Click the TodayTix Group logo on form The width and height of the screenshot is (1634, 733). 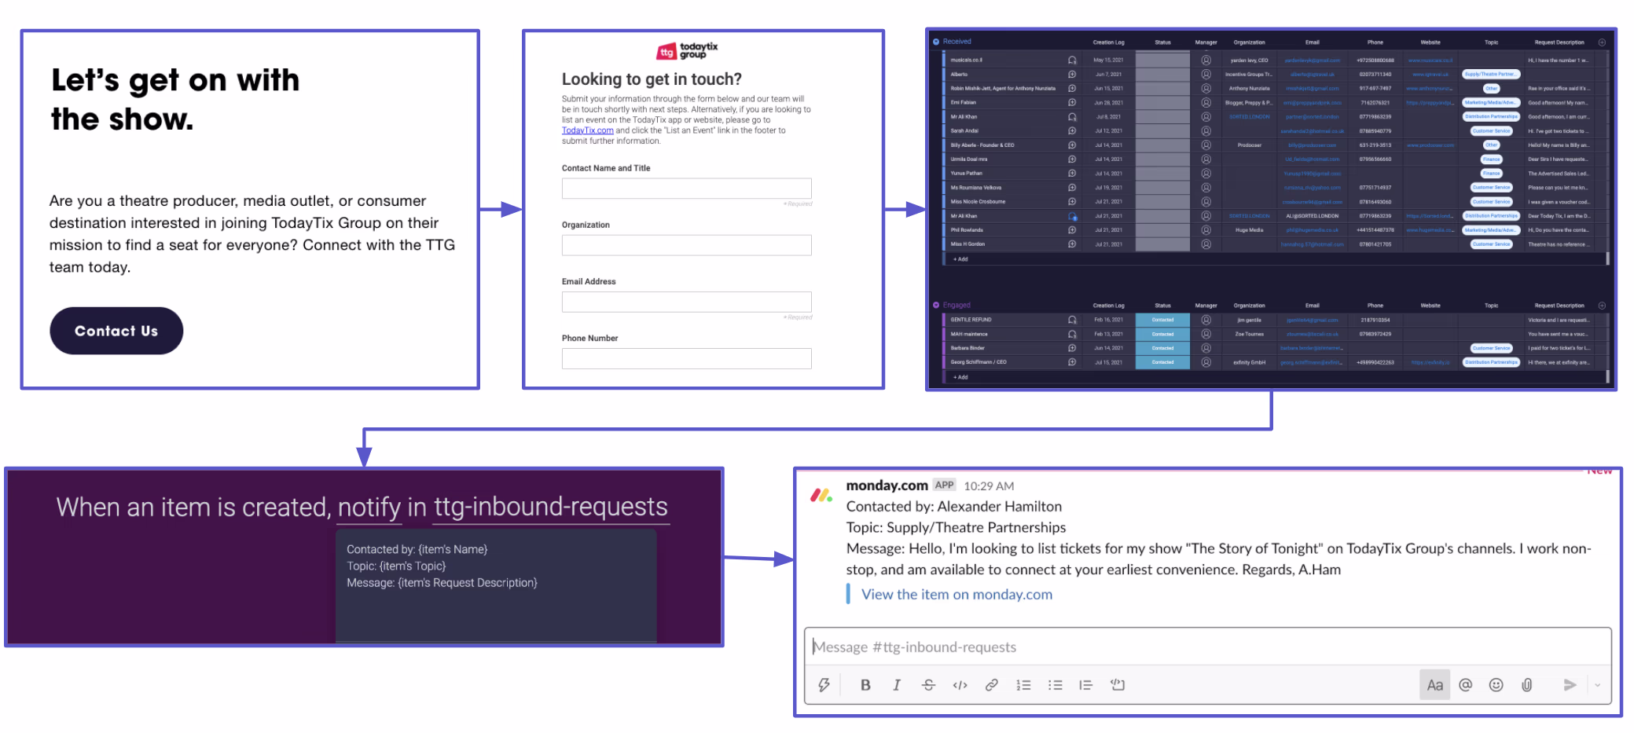[687, 51]
